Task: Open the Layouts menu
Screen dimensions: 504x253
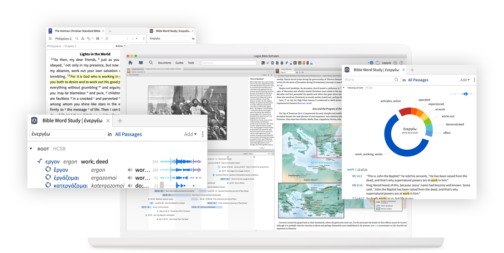Action: 386,63
